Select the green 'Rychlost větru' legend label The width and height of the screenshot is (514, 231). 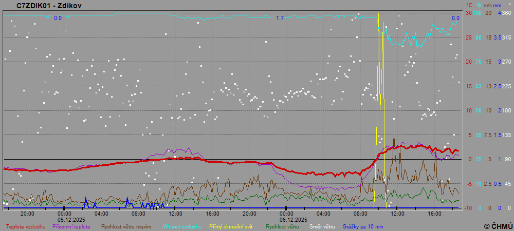(282, 226)
